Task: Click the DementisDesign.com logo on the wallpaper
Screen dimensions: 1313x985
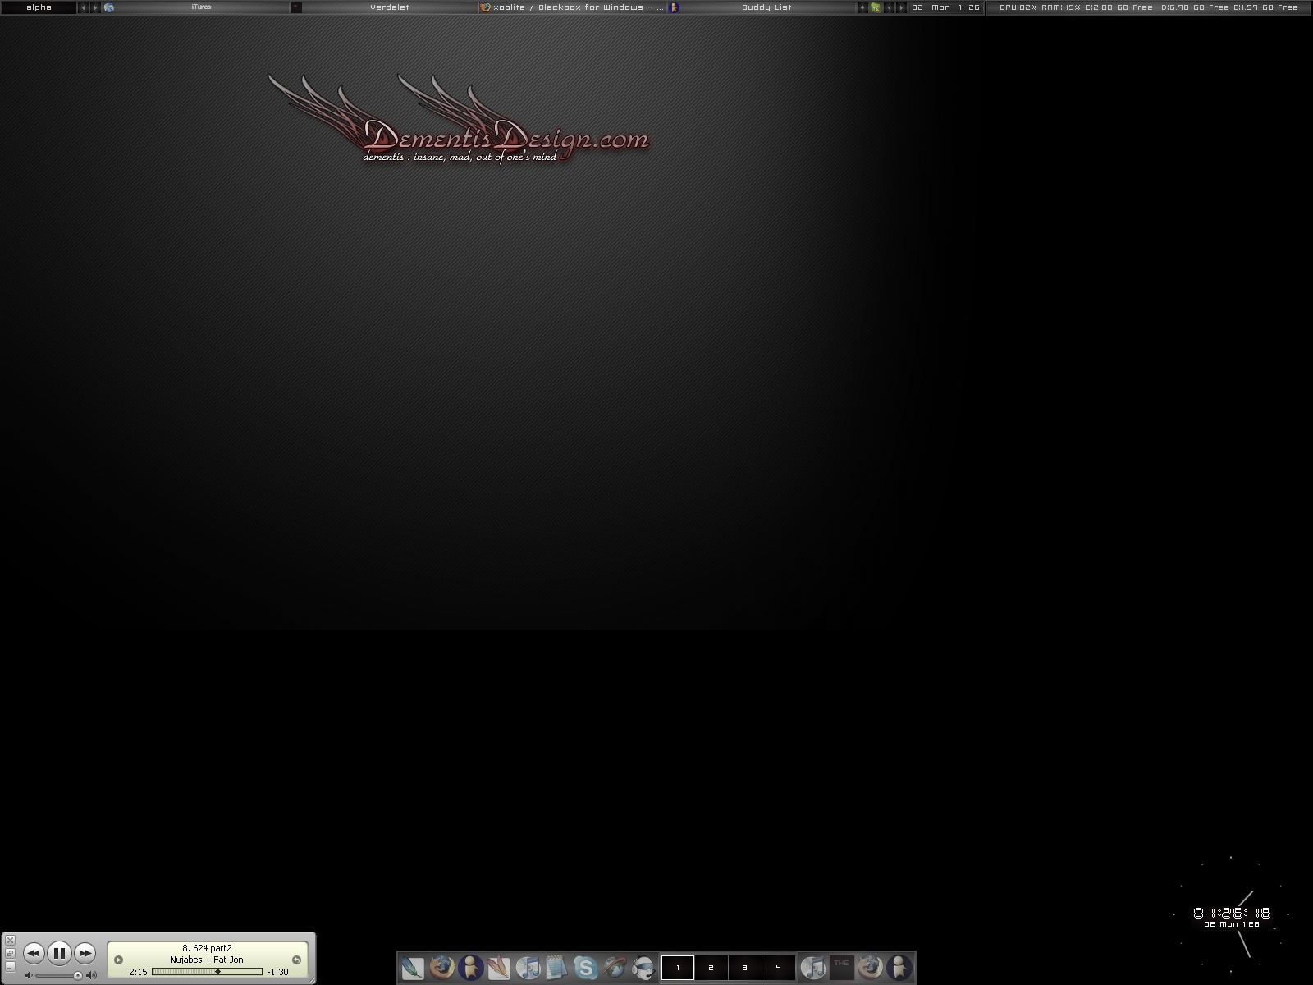Action: point(459,119)
